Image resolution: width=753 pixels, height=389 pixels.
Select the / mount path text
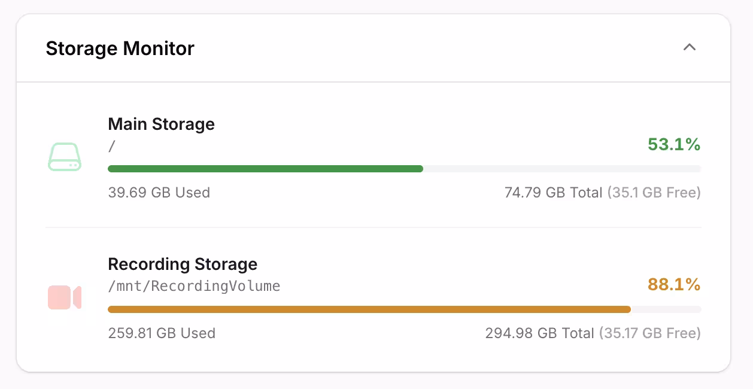coord(111,146)
